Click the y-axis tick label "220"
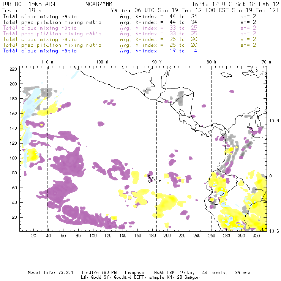 14,69
